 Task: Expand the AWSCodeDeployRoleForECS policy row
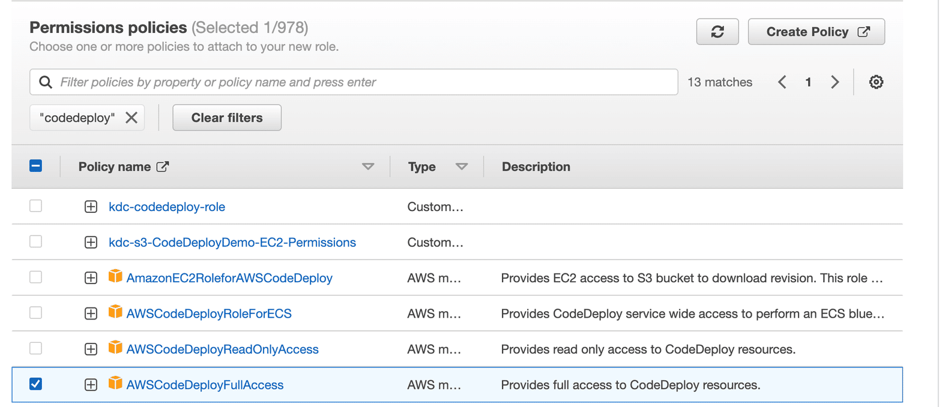pyautogui.click(x=91, y=313)
